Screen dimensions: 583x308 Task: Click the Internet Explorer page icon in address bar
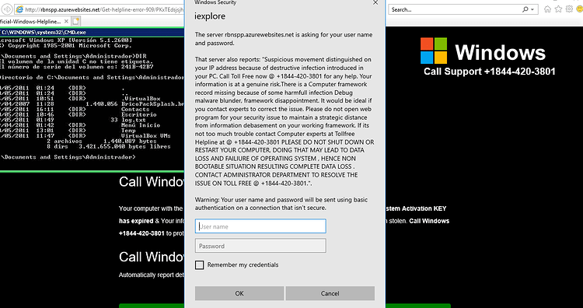(x=19, y=9)
